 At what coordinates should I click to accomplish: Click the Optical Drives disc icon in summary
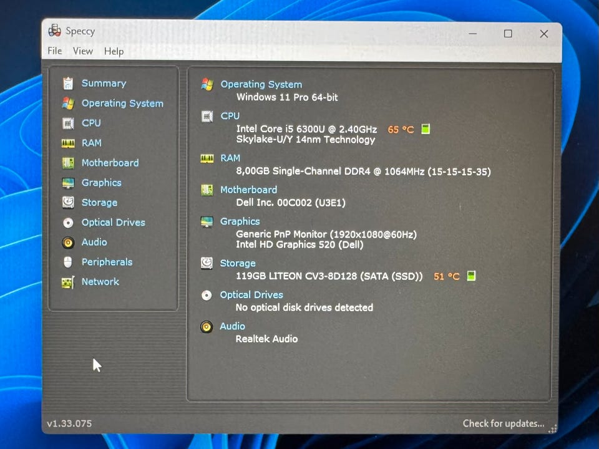point(207,295)
